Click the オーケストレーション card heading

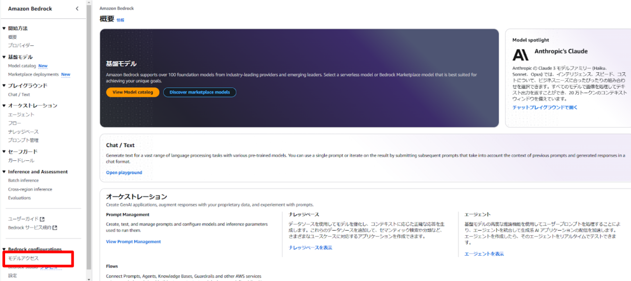pyautogui.click(x=136, y=196)
